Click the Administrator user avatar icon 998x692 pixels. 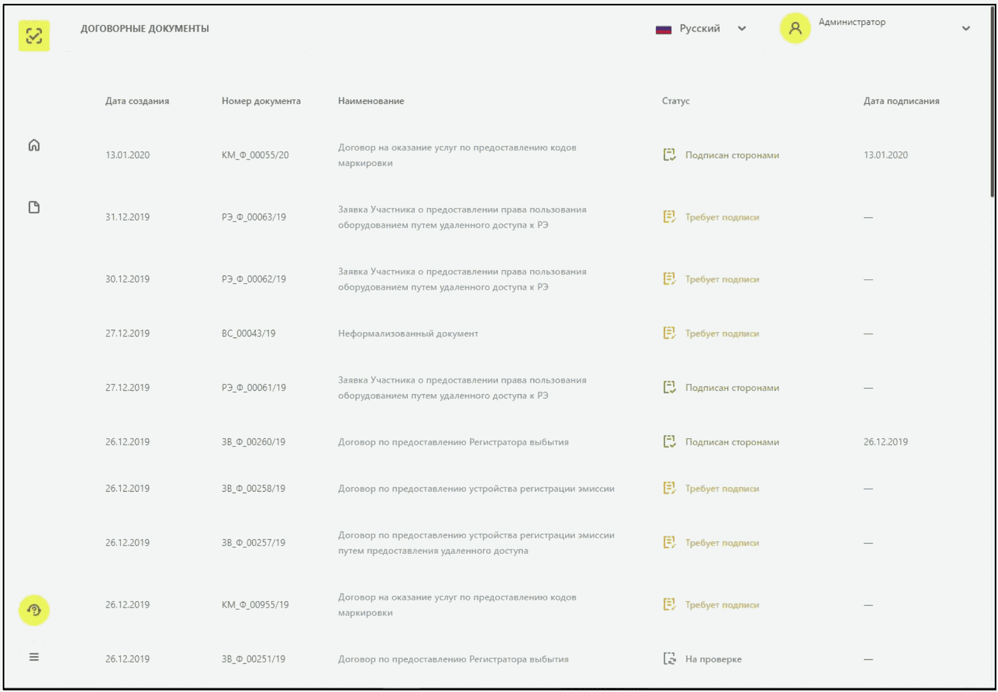pyautogui.click(x=795, y=28)
